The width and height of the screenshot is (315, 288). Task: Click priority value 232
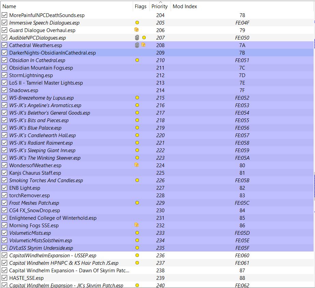(160, 225)
